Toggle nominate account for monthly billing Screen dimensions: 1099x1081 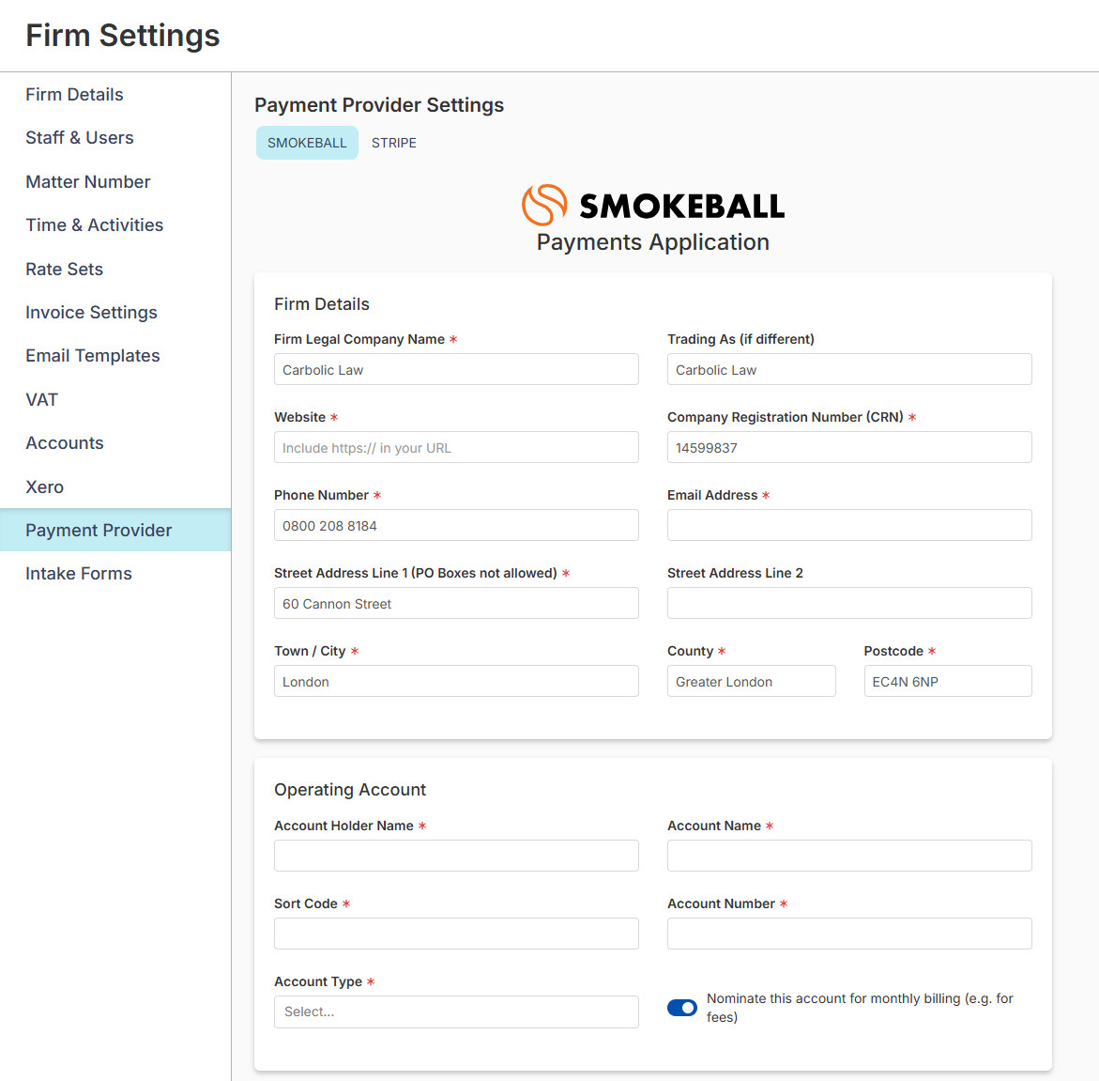coord(682,1008)
